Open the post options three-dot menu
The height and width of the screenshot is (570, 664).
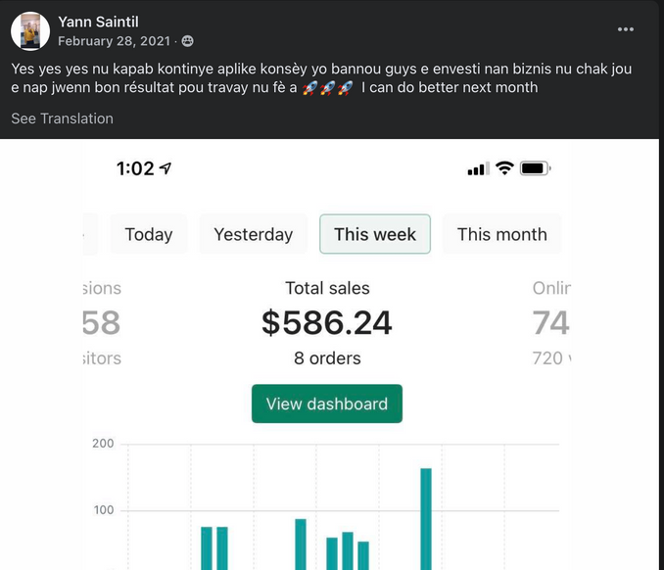(x=626, y=29)
